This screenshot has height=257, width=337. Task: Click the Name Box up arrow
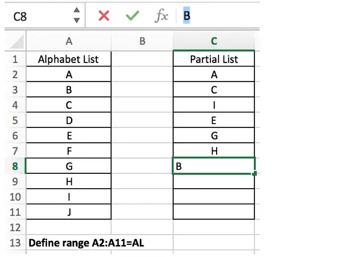77,10
